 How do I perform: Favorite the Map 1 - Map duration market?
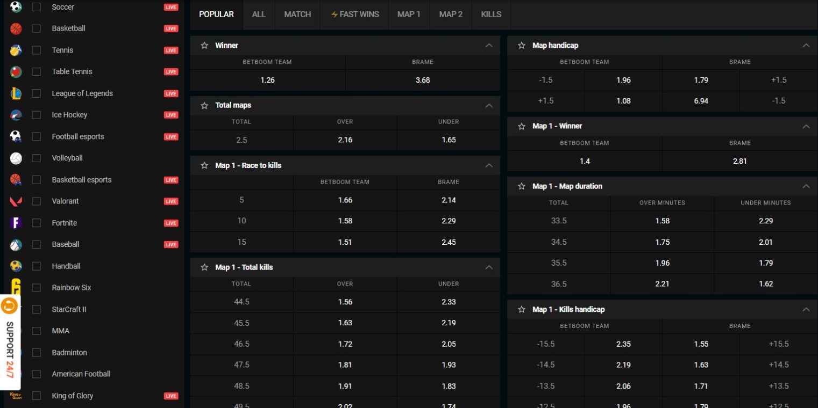(x=521, y=186)
